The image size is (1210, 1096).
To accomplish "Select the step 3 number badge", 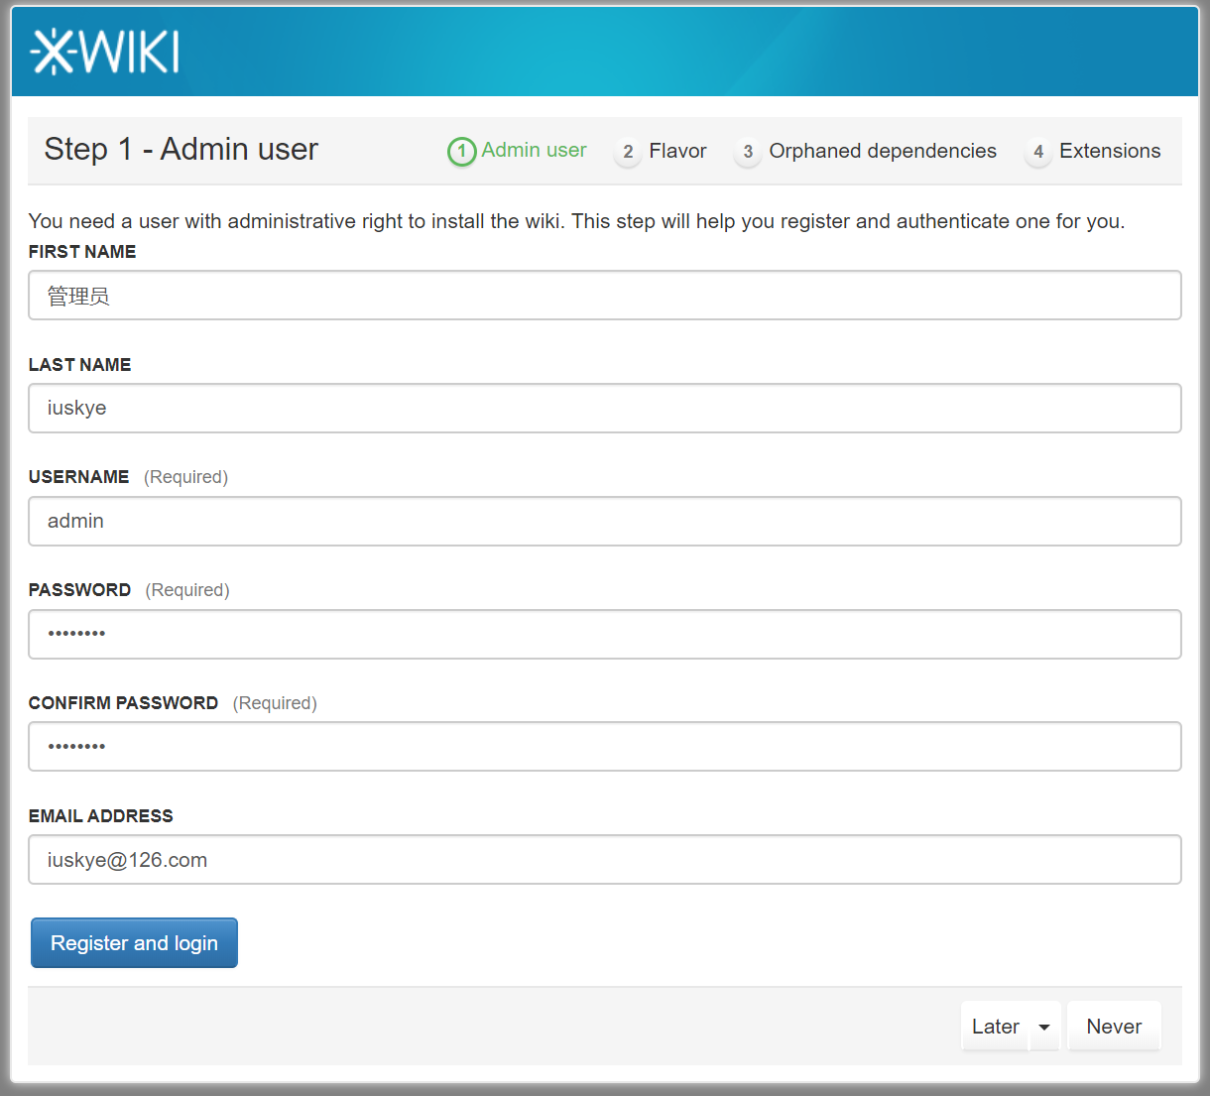I will pos(748,152).
